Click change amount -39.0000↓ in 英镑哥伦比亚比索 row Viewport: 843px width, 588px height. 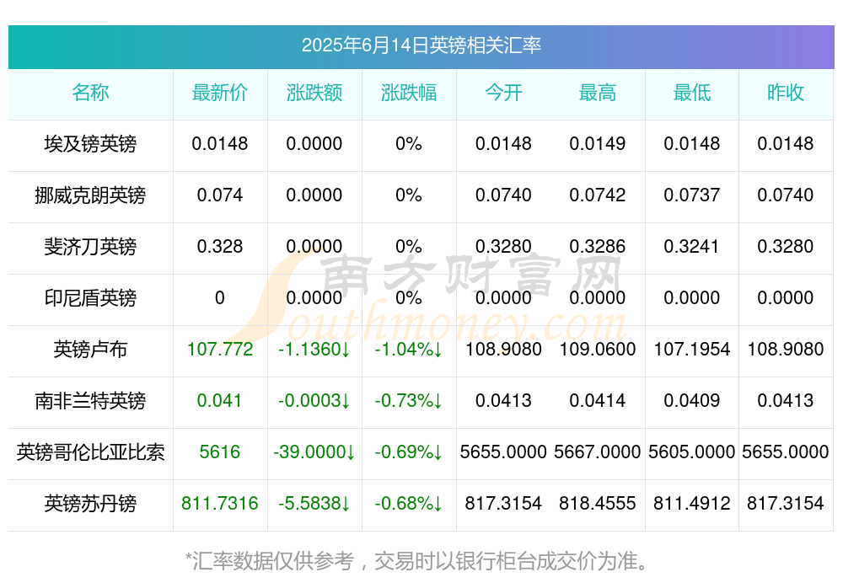click(x=314, y=452)
